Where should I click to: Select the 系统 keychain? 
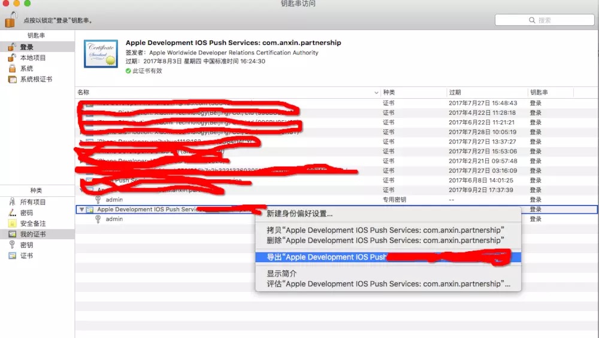pos(37,68)
